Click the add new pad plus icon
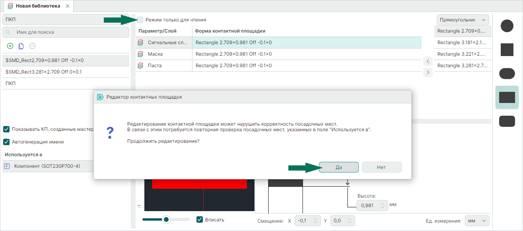The width and height of the screenshot is (523, 231). click(x=10, y=46)
